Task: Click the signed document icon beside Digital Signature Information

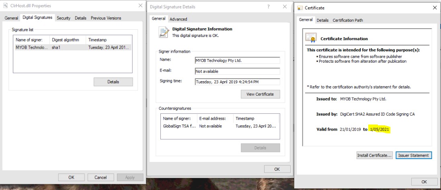Action: point(164,32)
